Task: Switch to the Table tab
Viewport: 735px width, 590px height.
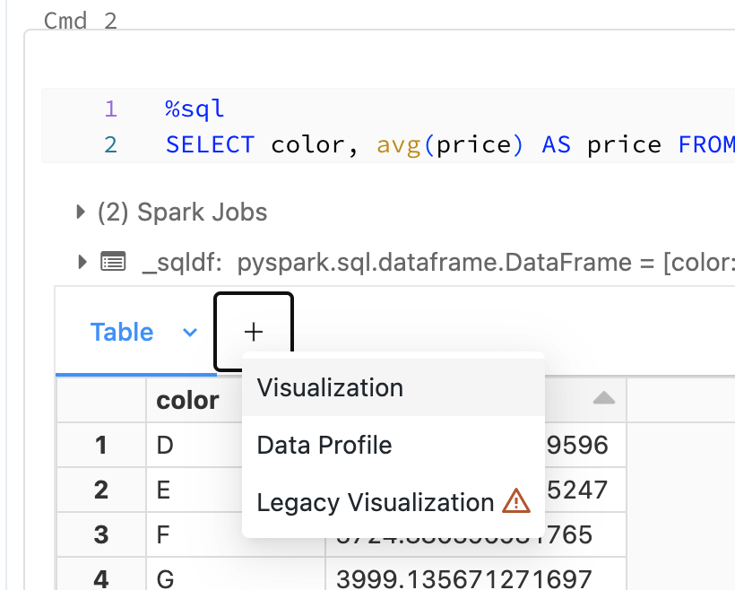Action: point(122,333)
